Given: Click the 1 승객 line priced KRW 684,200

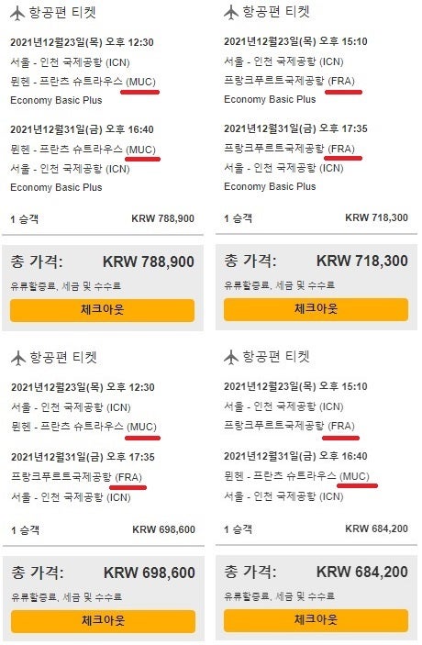Looking at the screenshot, I should pyautogui.click(x=316, y=529).
